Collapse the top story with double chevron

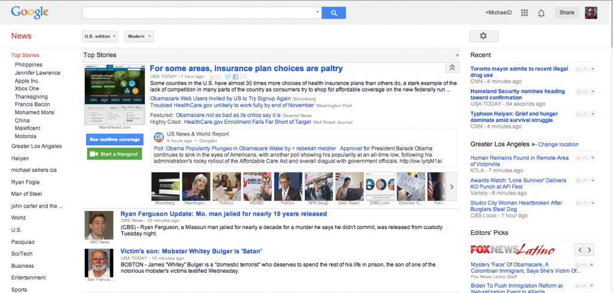tap(453, 68)
